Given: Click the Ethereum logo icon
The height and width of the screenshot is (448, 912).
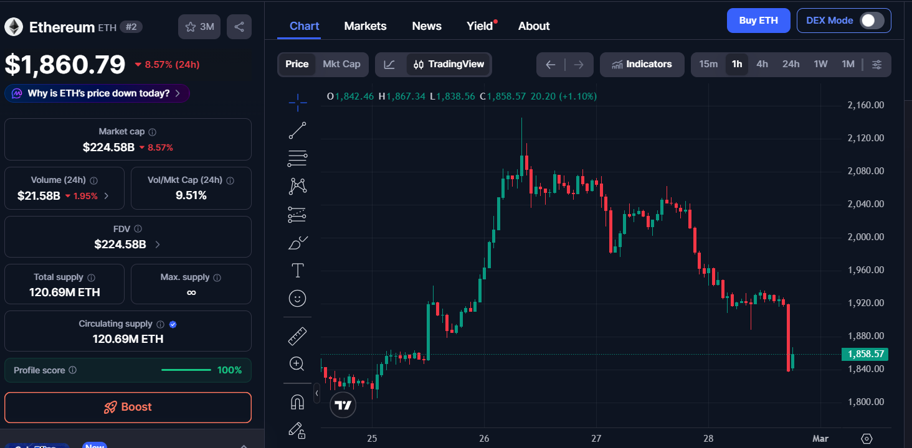Looking at the screenshot, I should click(x=14, y=27).
